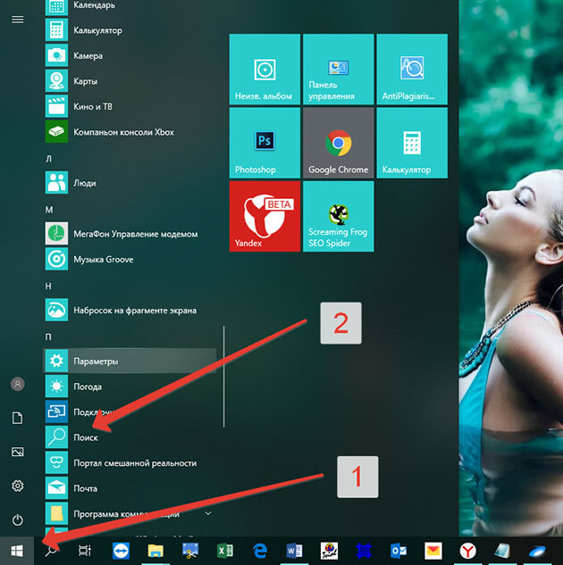Open the Calculator app in list
Viewport: 563px width, 565px height.
pyautogui.click(x=130, y=30)
